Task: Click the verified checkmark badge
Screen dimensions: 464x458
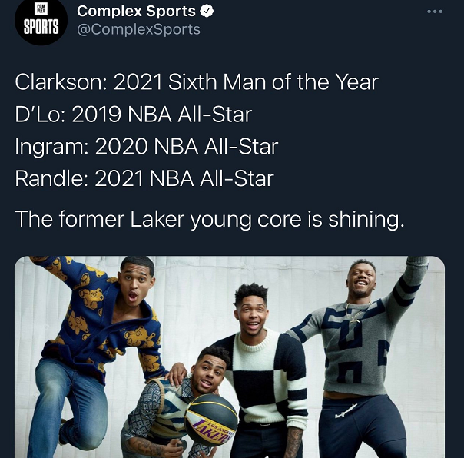Action: click(207, 12)
